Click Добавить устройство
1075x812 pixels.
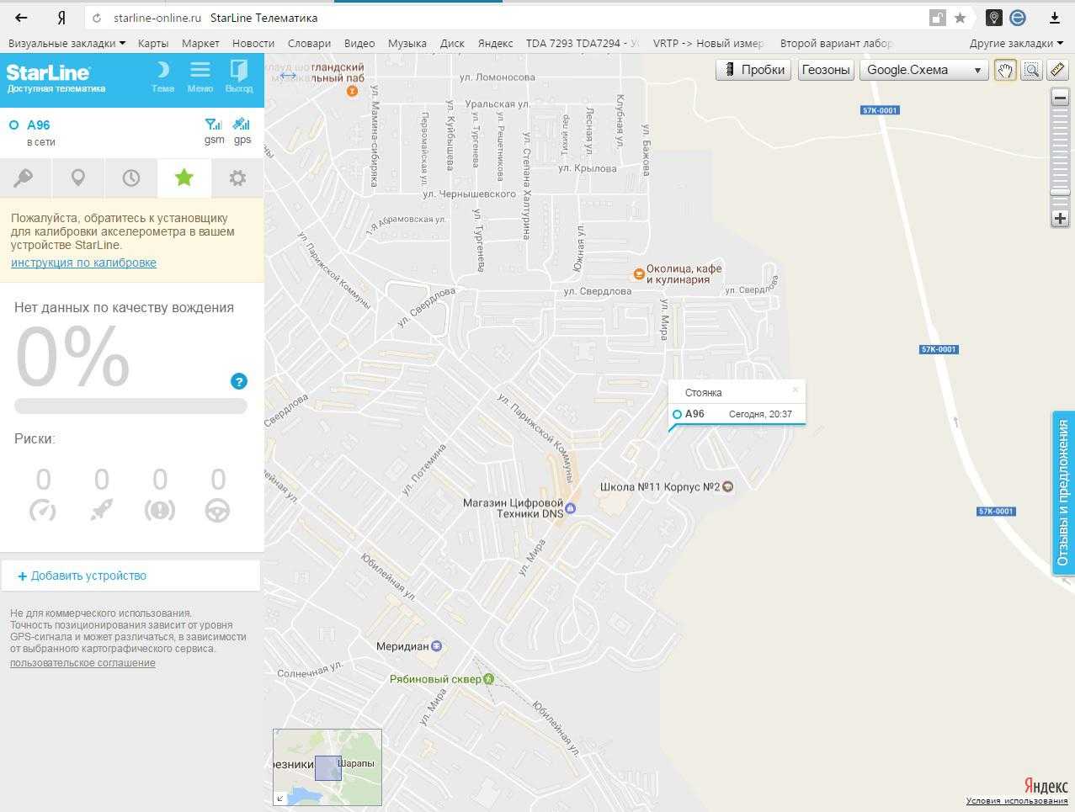click(82, 576)
